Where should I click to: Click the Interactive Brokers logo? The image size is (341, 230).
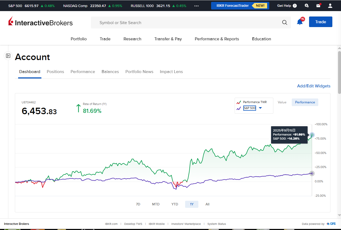click(x=41, y=22)
